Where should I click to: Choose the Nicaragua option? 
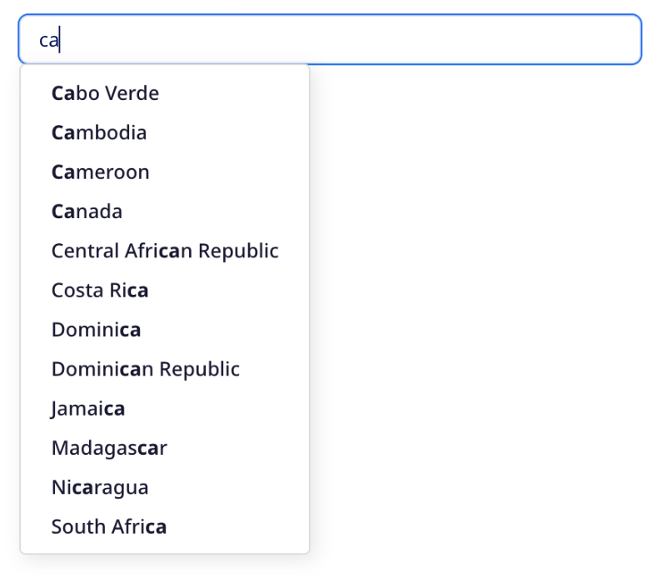point(100,487)
